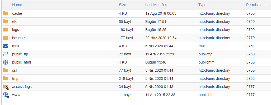Viewport: 271px width, 105px height.
Task: Click the public_html globe icon
Action: point(6,62)
